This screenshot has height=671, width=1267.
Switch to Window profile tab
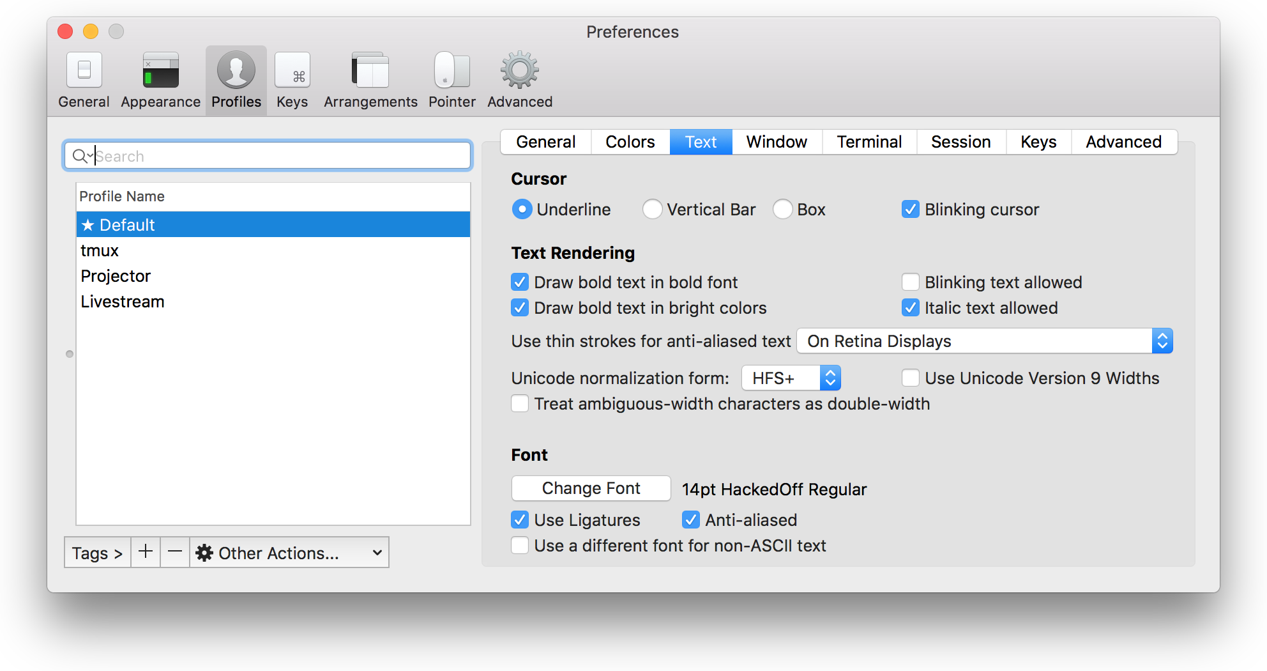pos(777,142)
